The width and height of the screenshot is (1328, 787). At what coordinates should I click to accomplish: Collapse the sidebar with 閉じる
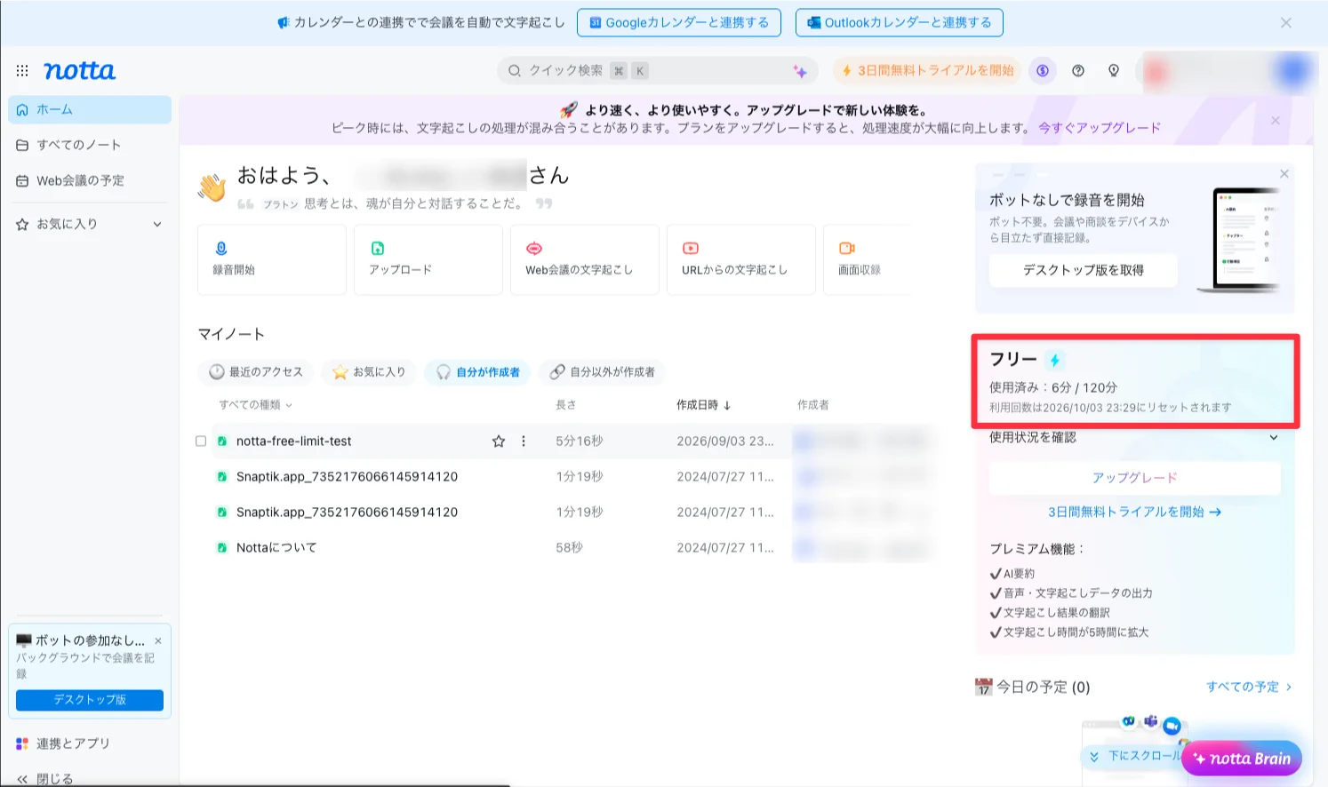[44, 778]
